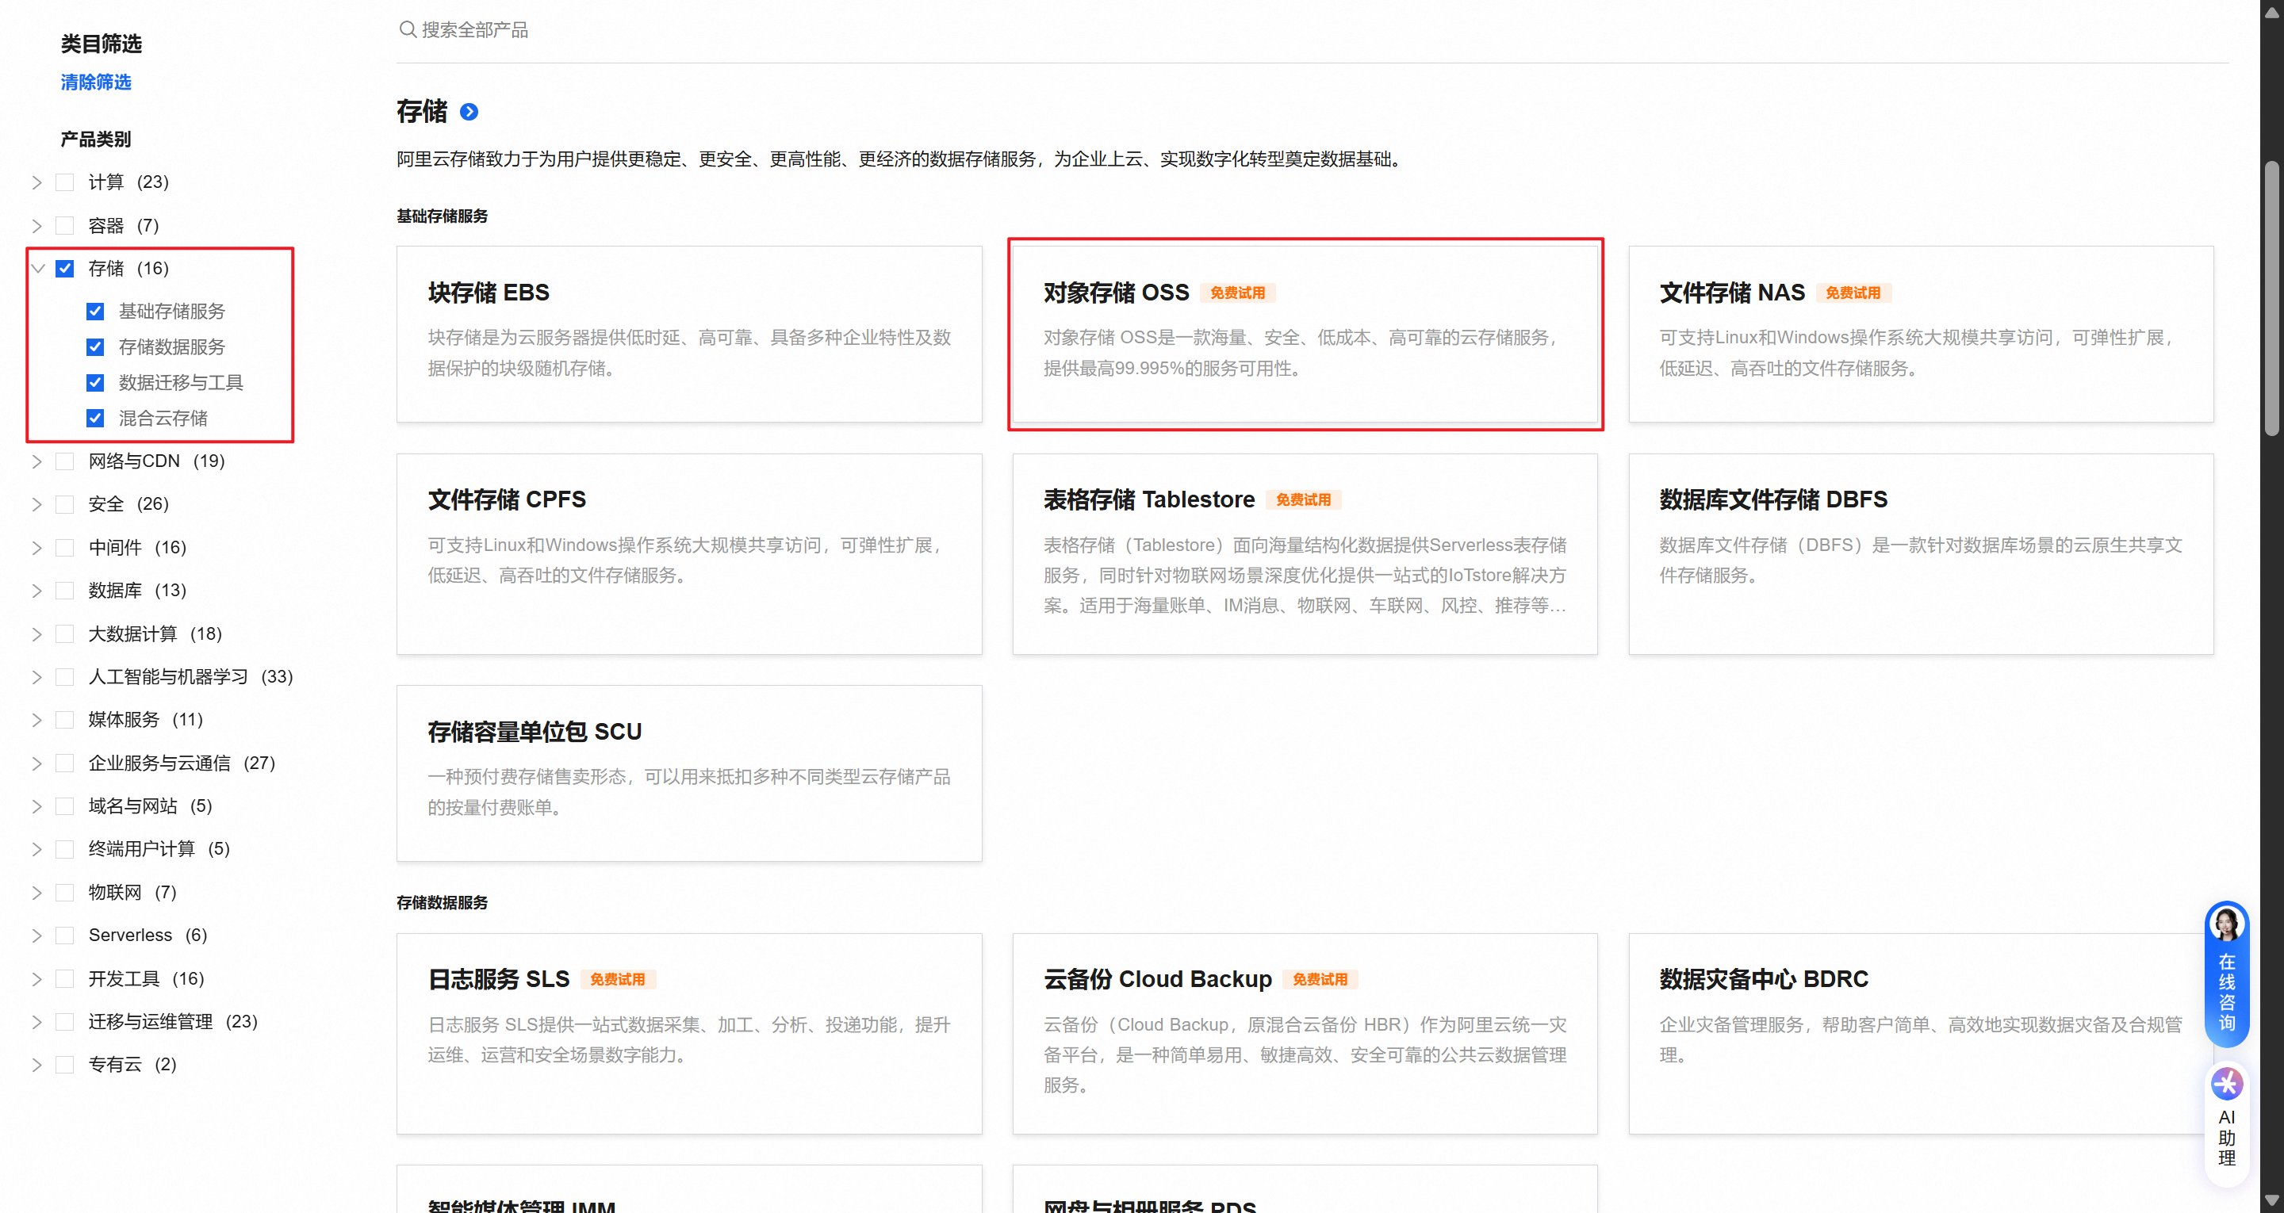2284x1213 pixels.
Task: Expand the 大数据计算 category chevron
Action: [x=37, y=634]
